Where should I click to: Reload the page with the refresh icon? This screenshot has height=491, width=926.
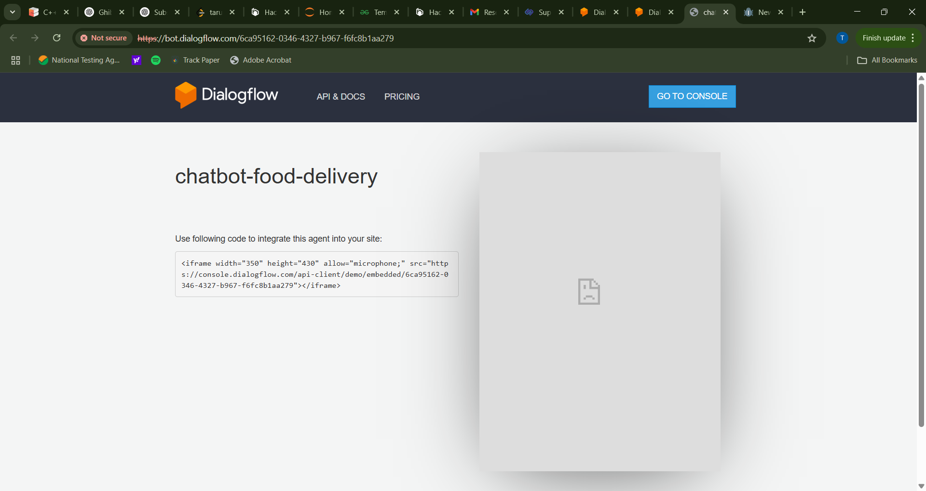pos(56,38)
